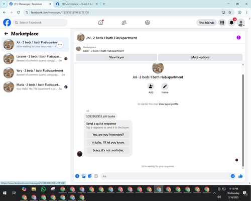251x201 pixels.
Task: Open the Groups icon in top navigation
Action: [x=148, y=23]
